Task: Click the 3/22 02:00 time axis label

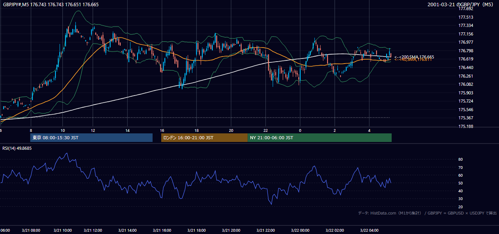Action: (335, 230)
